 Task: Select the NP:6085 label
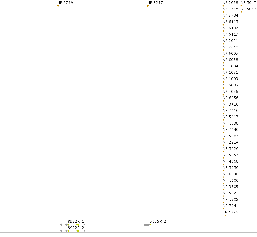(x=230, y=85)
